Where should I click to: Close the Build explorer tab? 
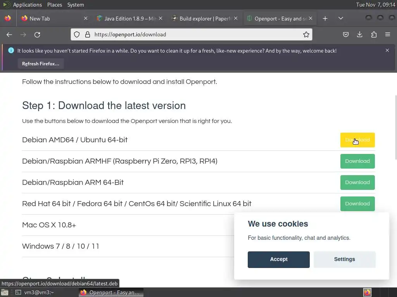point(236,19)
